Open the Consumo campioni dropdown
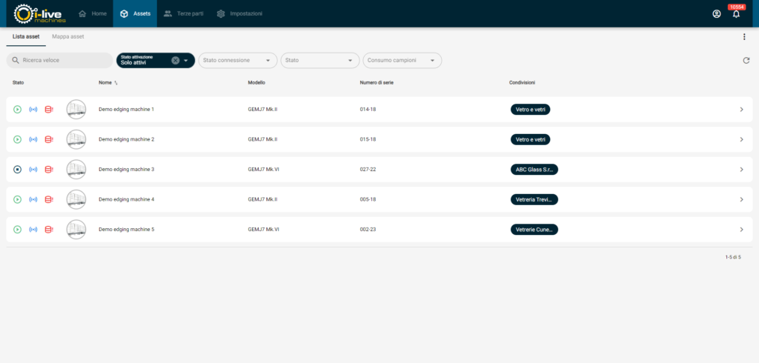The width and height of the screenshot is (759, 363). [x=401, y=61]
